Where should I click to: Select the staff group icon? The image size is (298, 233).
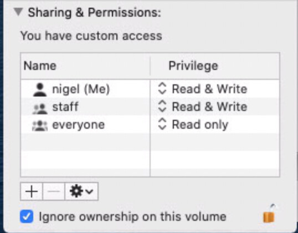[40, 109]
